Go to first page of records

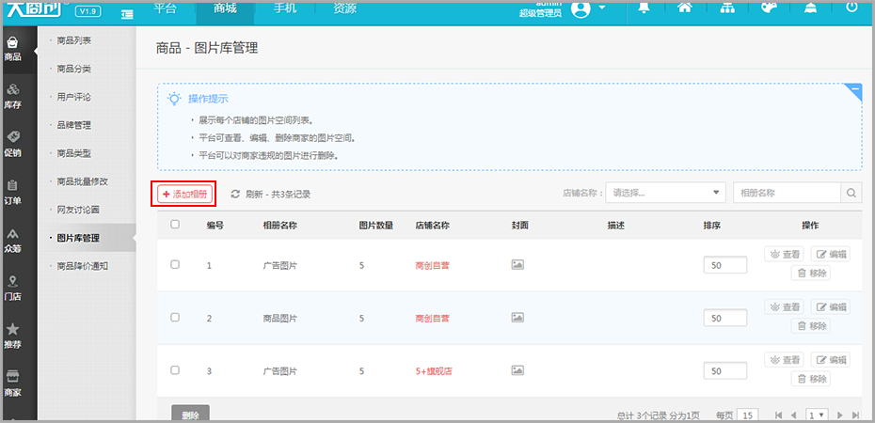point(779,415)
